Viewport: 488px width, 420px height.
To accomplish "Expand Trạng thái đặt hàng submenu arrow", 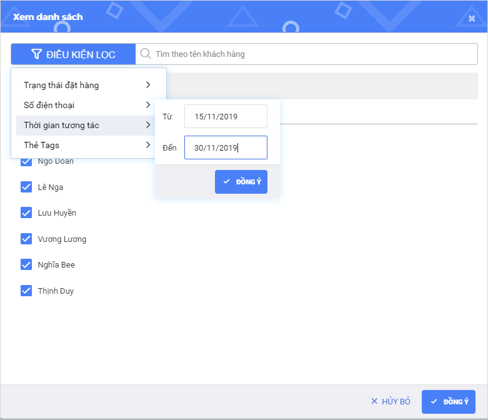I will (x=148, y=85).
